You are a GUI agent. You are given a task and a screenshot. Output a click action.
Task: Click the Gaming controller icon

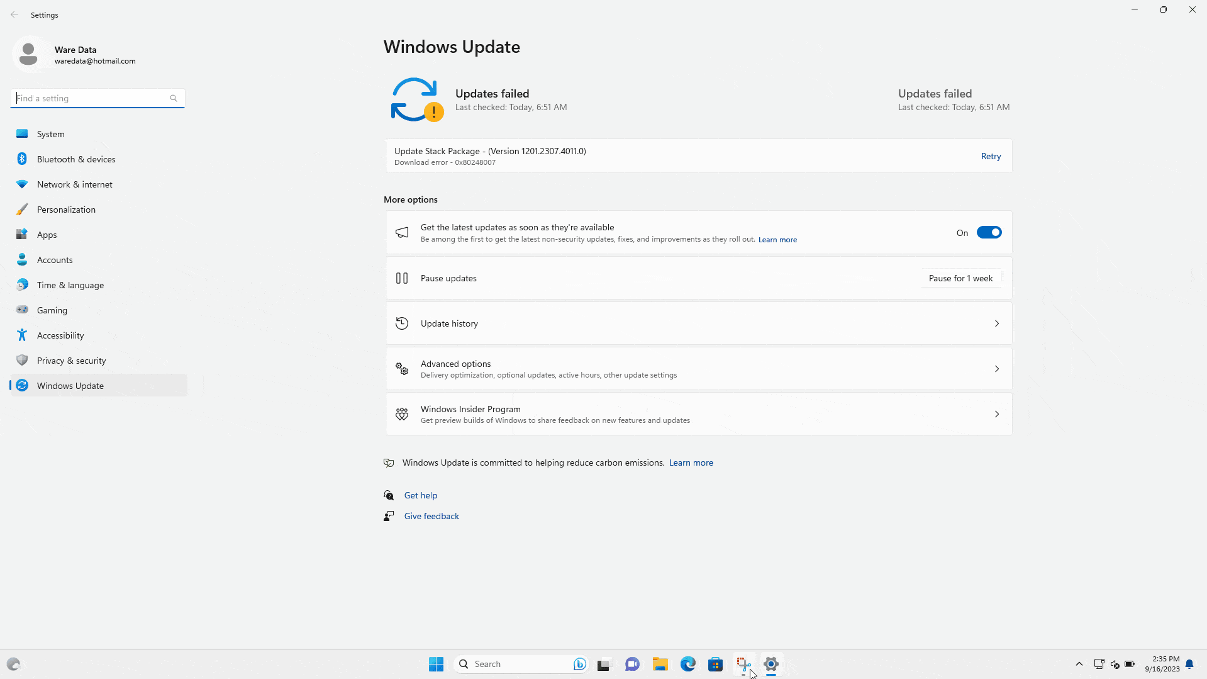pos(22,310)
